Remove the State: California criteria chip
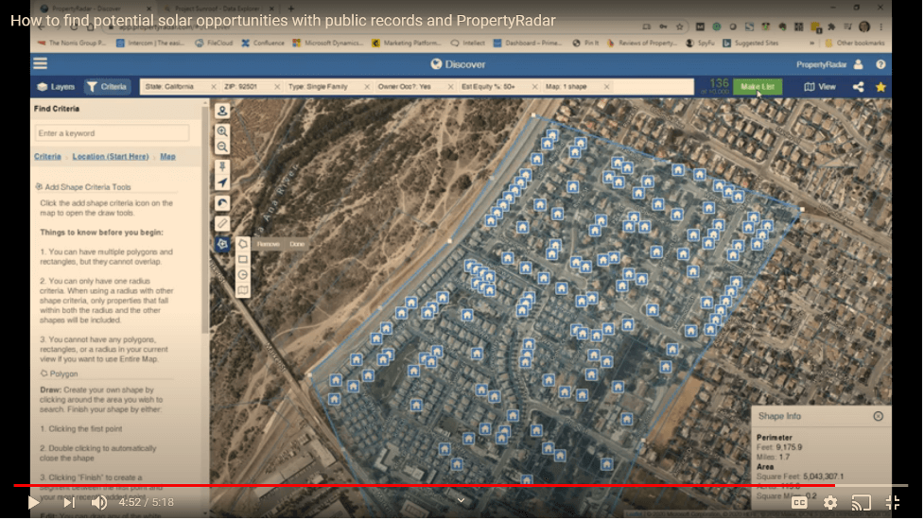 point(214,87)
